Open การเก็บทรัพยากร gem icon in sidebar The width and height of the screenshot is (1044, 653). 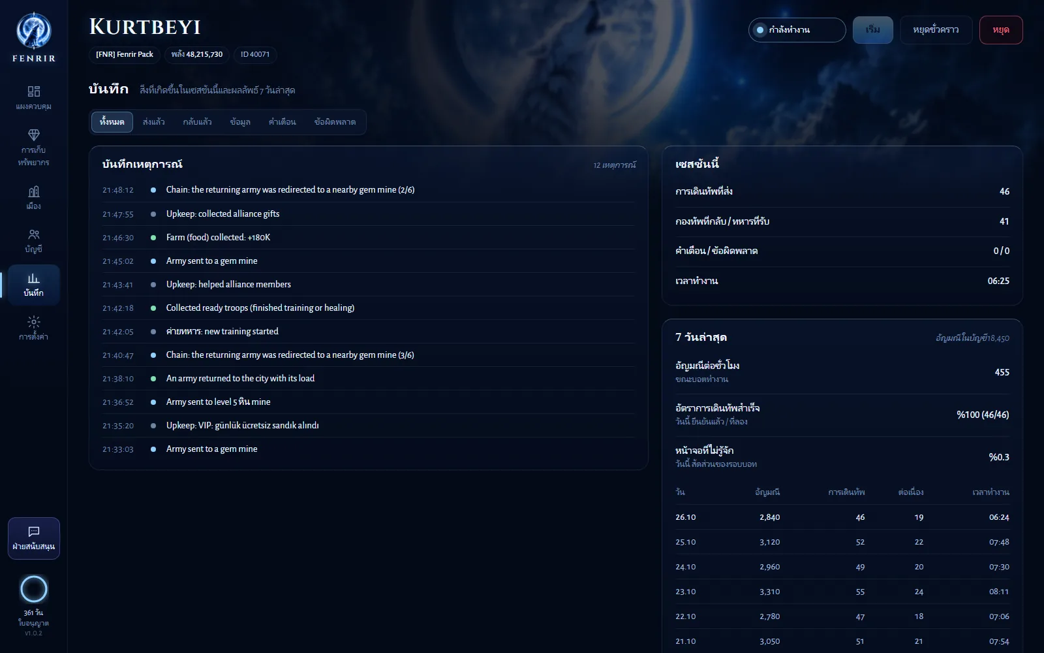pyautogui.click(x=33, y=147)
